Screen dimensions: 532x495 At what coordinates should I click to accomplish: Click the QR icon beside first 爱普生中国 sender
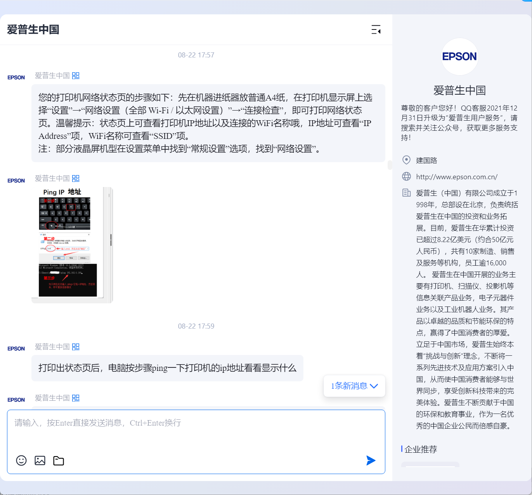76,76
